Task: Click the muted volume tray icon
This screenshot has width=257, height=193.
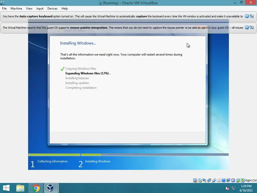Action: 227,188
